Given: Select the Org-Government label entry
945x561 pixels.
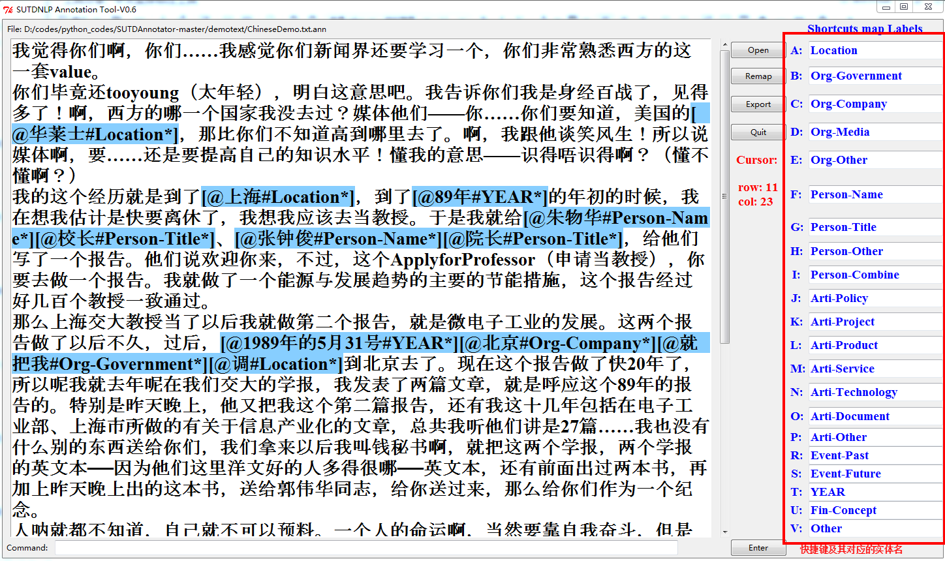Looking at the screenshot, I should (876, 76).
